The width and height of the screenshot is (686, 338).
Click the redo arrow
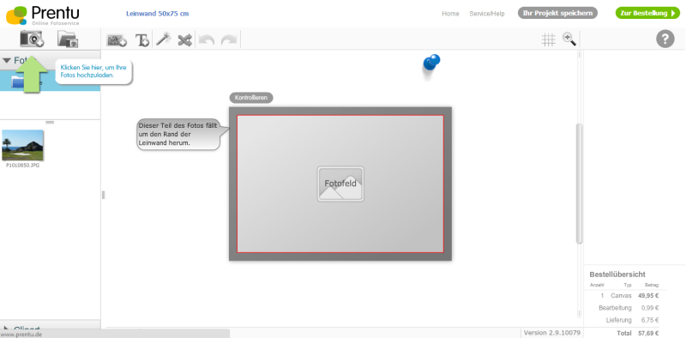click(229, 40)
